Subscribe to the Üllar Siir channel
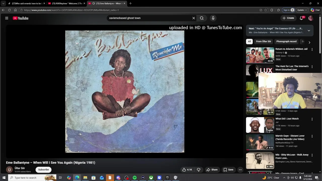 pos(44,170)
